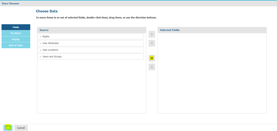This screenshot has height=131, width=277.
Task: Open the Save as Topic tab
Action: point(16,45)
